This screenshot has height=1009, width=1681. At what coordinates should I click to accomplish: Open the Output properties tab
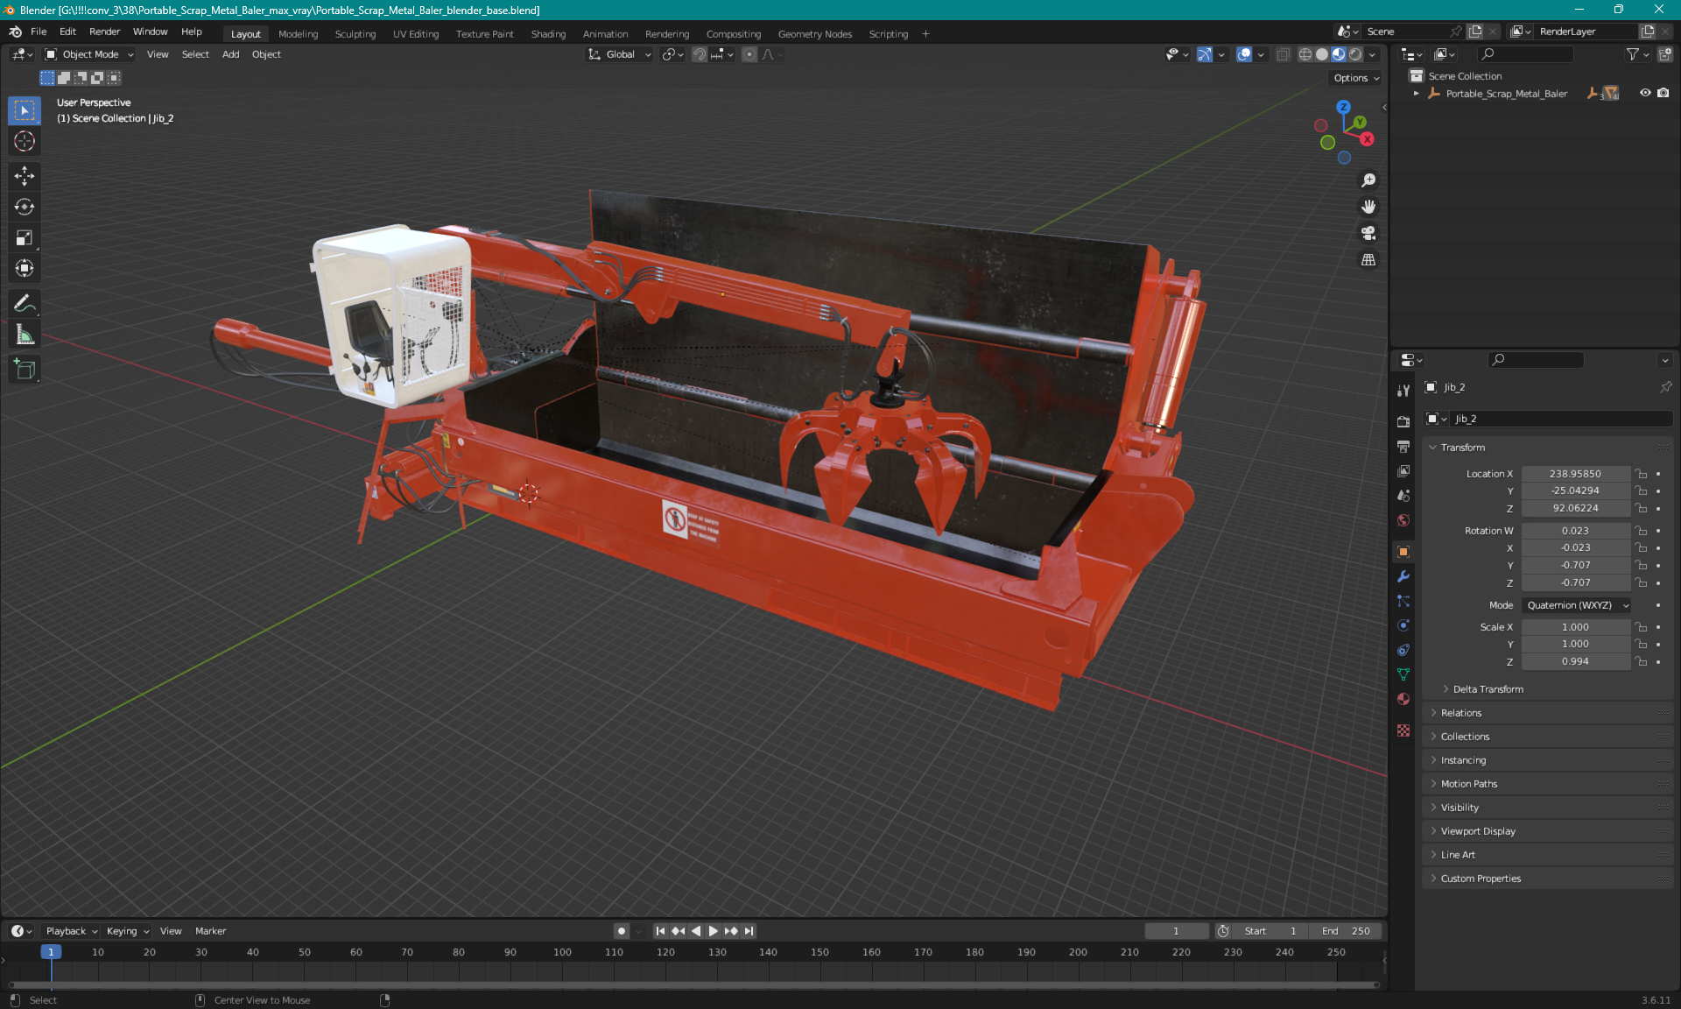pos(1403,446)
